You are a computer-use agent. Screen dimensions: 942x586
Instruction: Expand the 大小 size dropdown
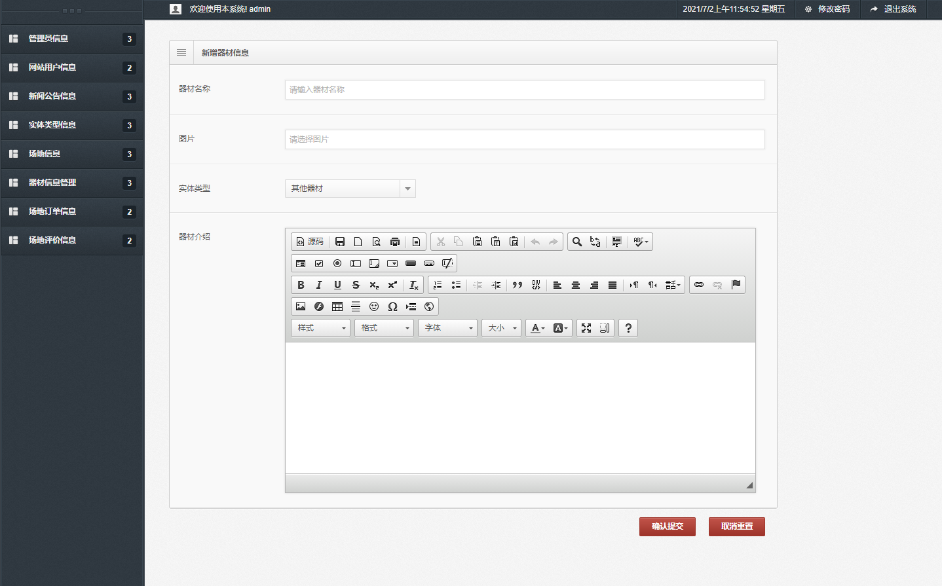click(502, 328)
